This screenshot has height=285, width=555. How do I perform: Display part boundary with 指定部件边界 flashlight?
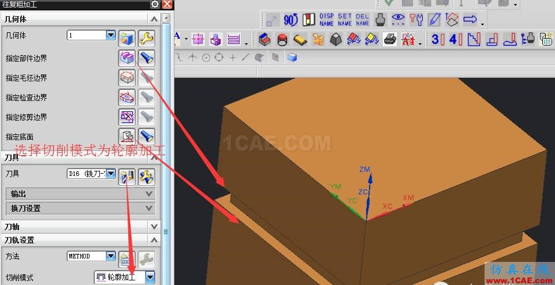click(x=147, y=58)
